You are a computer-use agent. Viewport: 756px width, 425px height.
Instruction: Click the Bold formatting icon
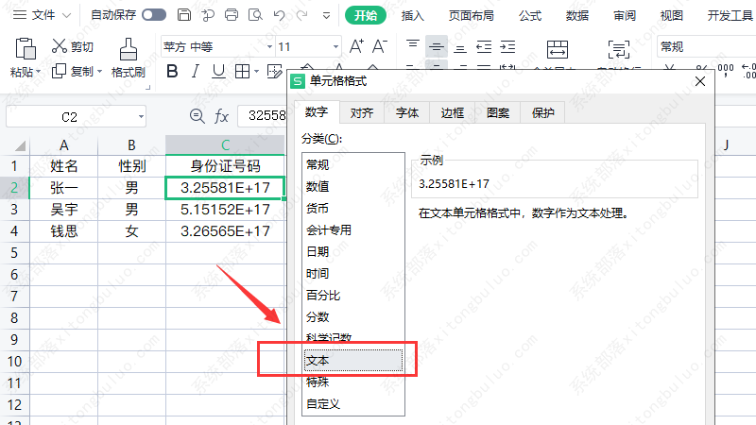coord(172,71)
